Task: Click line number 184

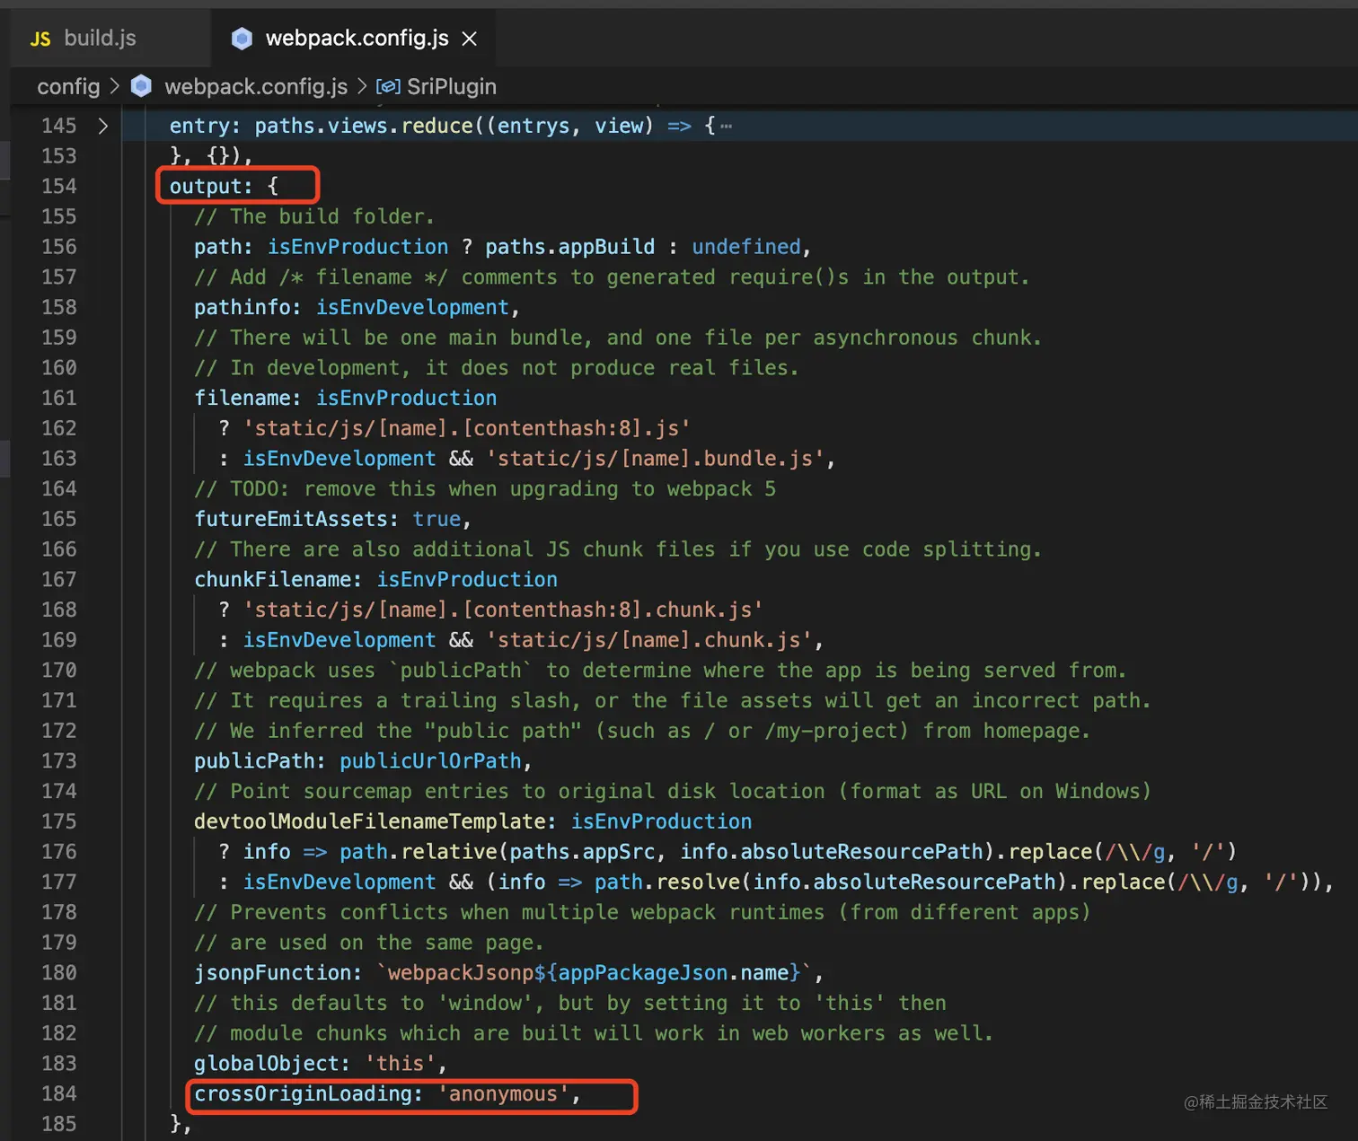Action: click(x=59, y=1093)
